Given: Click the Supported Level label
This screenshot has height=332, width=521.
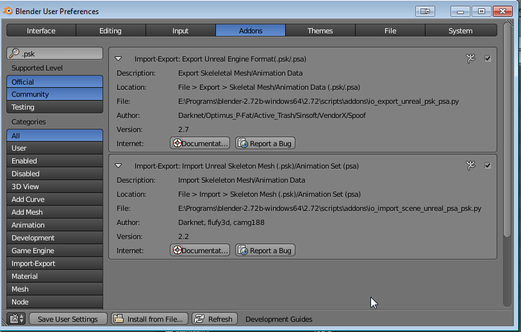Looking at the screenshot, I should (x=37, y=68).
